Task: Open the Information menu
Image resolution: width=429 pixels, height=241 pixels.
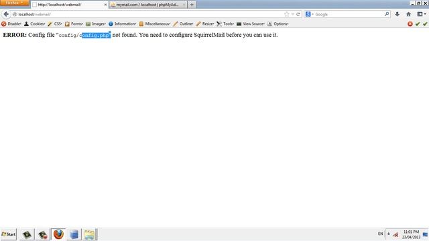Action: pyautogui.click(x=122, y=24)
